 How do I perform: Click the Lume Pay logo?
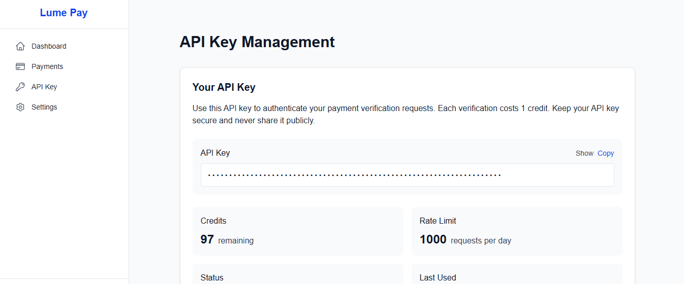click(64, 13)
